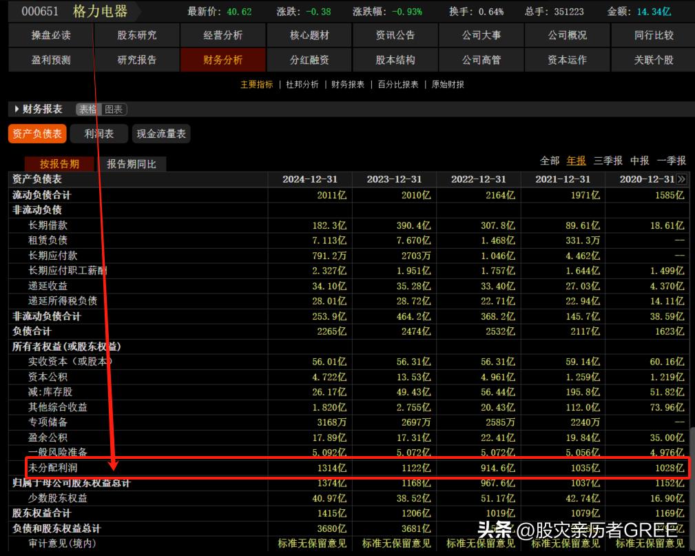
Task: Click the double-arrow next columns icon
Action: (682, 179)
